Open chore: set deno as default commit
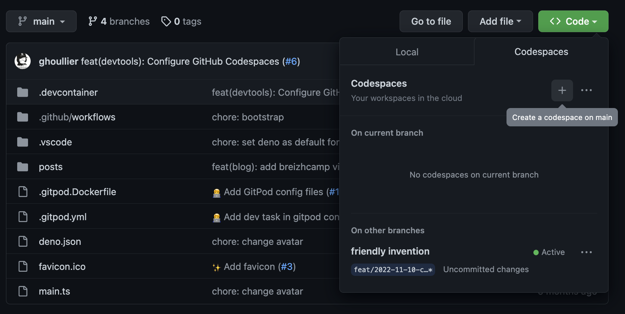The height and width of the screenshot is (314, 625). point(275,142)
